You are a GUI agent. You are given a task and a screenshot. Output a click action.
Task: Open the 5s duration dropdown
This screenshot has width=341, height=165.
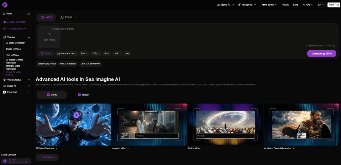(107, 54)
